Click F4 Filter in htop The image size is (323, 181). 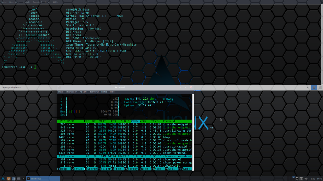click(x=104, y=169)
